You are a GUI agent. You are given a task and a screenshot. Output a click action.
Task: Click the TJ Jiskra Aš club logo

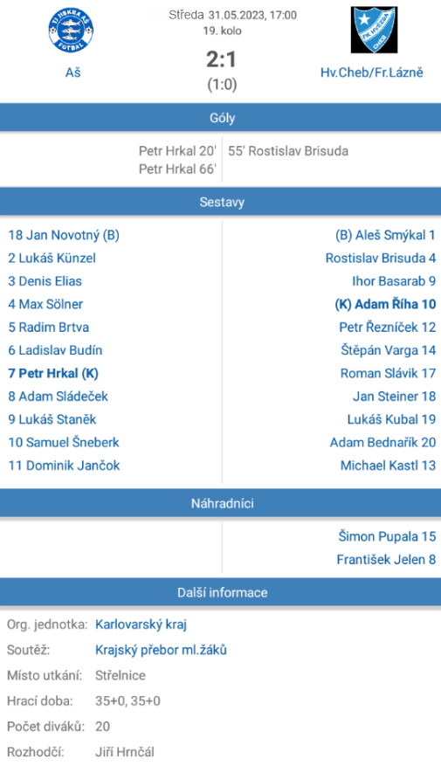click(x=72, y=31)
